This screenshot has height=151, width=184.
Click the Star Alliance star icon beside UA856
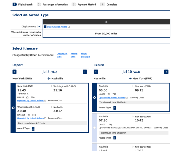click(x=27, y=97)
